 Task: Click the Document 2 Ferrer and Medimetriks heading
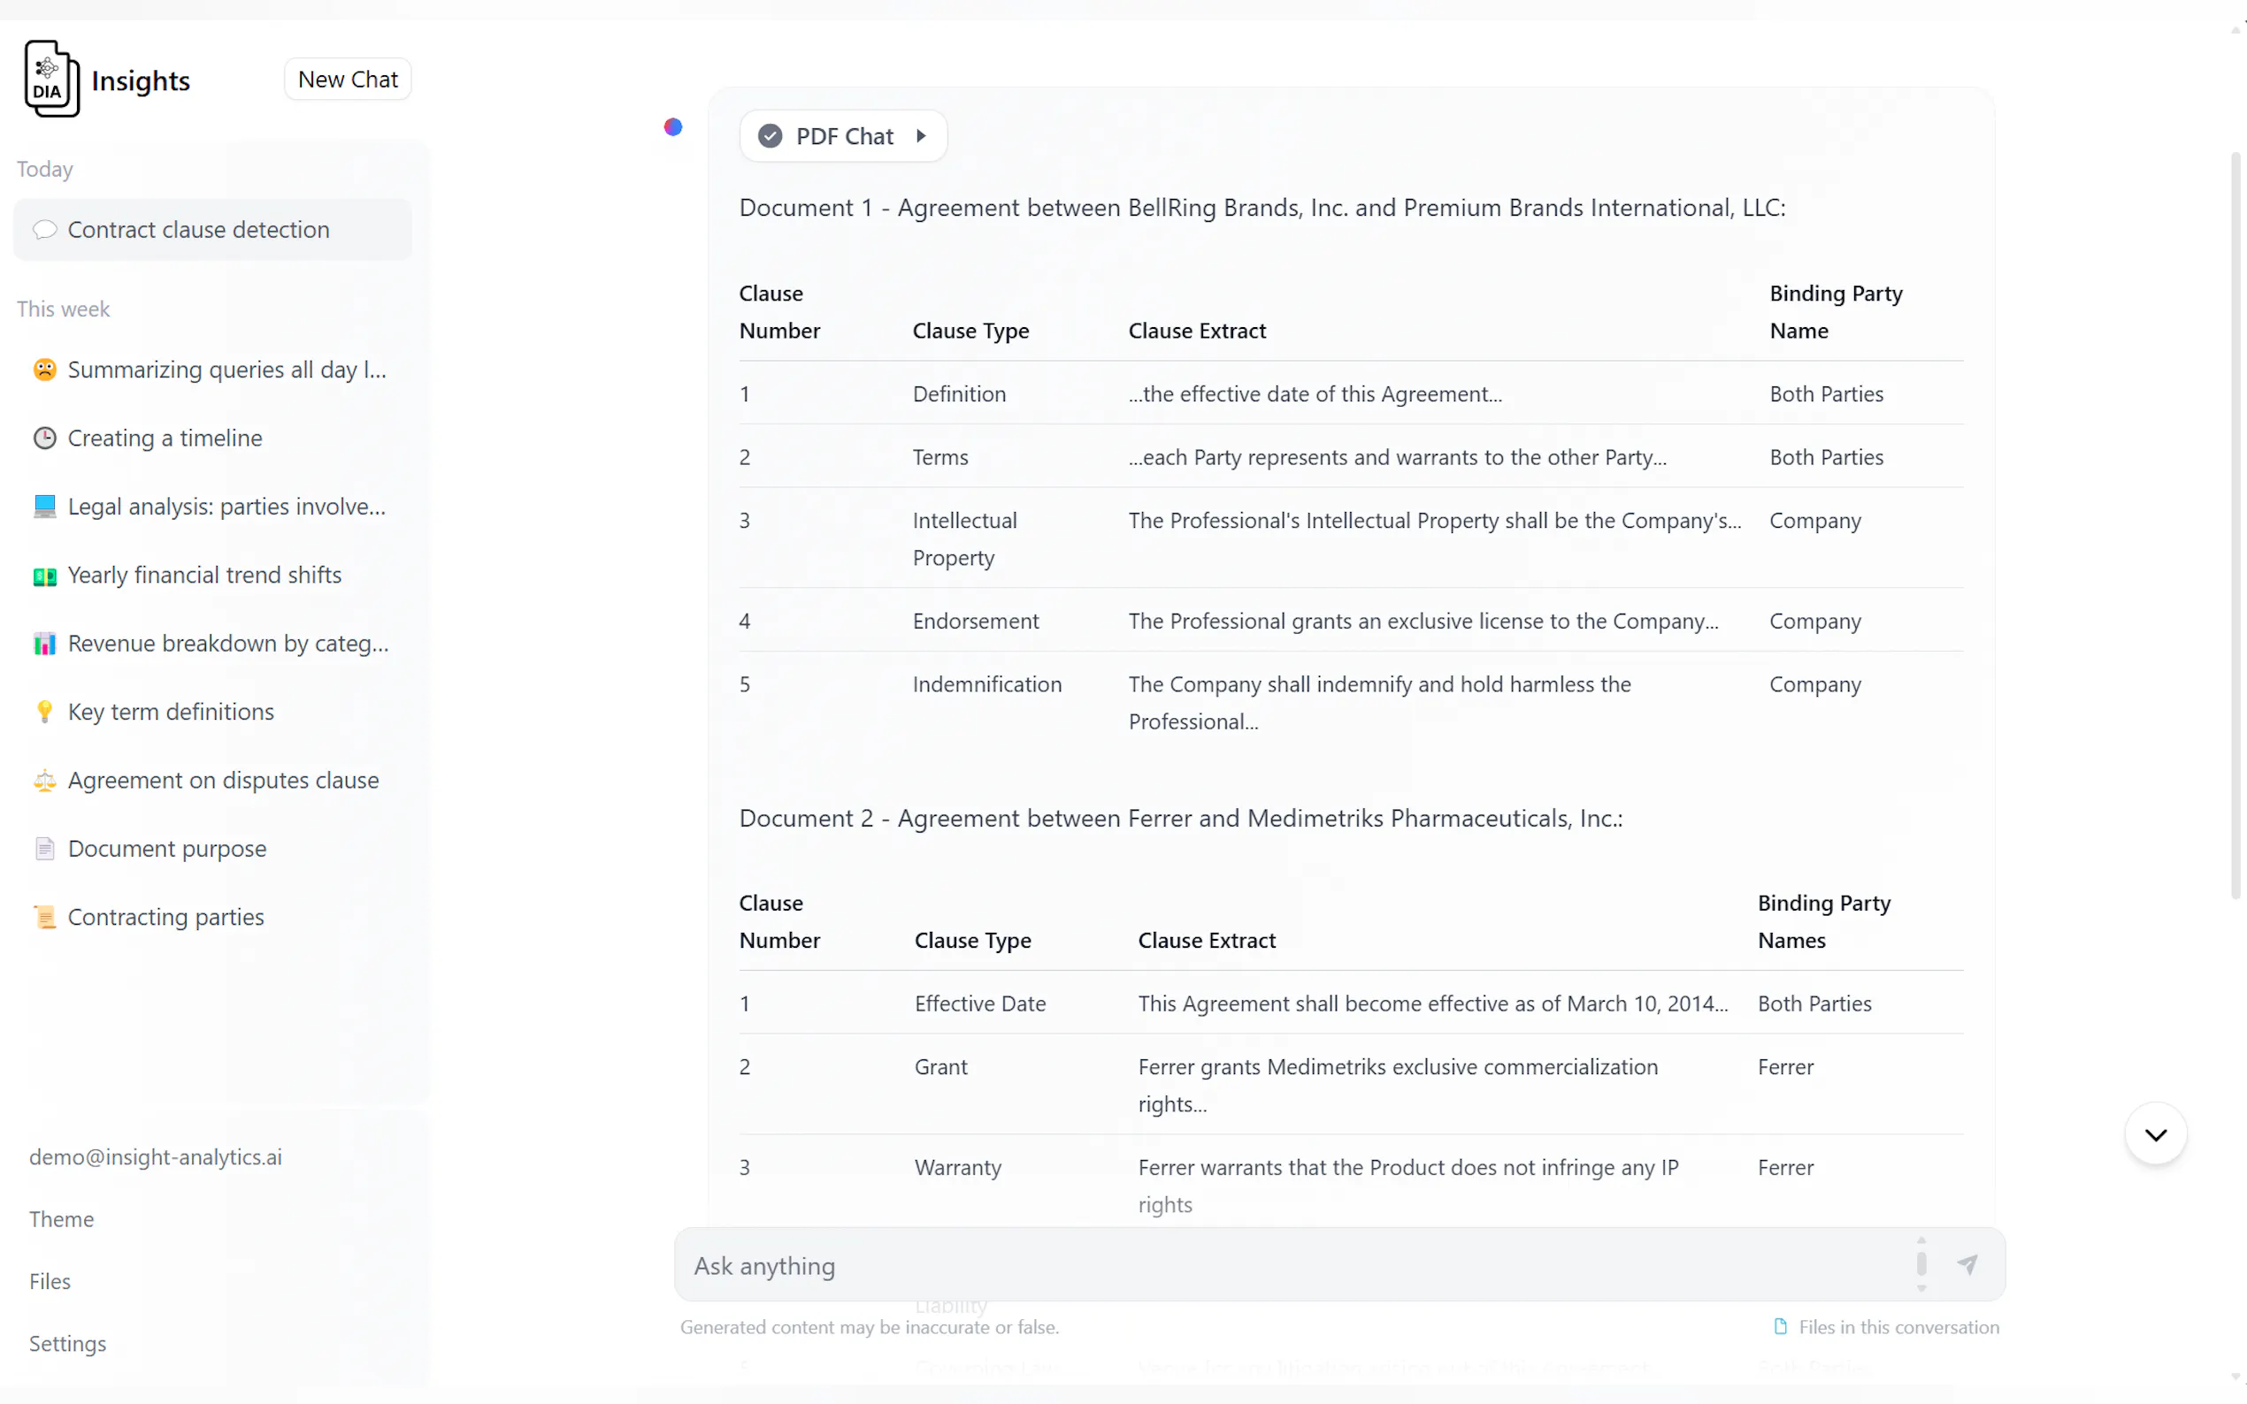click(x=1181, y=818)
